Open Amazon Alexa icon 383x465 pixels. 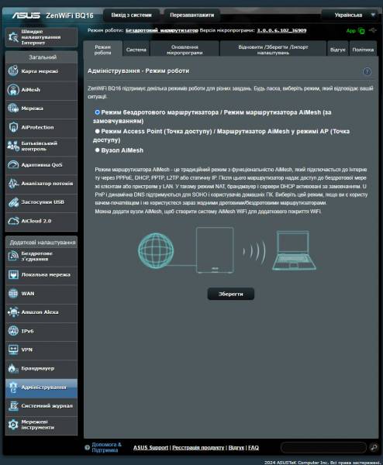(13, 312)
